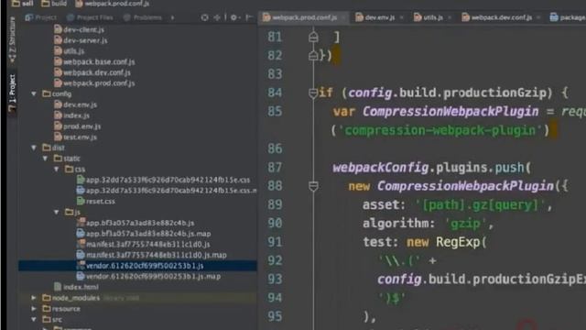
Task: Click the hide Project panel icon
Action: point(249,17)
